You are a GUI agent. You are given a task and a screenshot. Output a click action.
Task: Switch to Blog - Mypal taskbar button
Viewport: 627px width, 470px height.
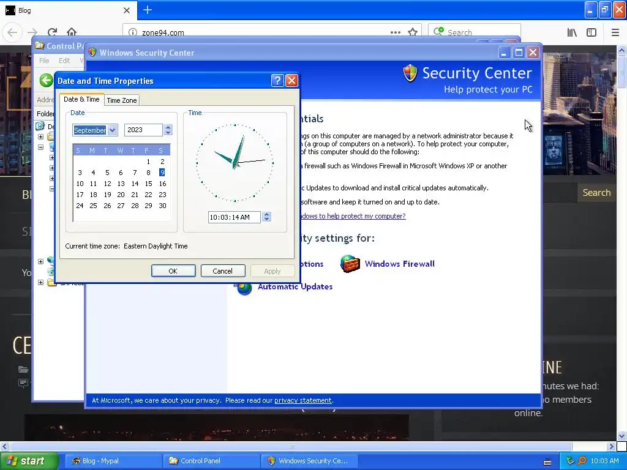click(x=113, y=461)
